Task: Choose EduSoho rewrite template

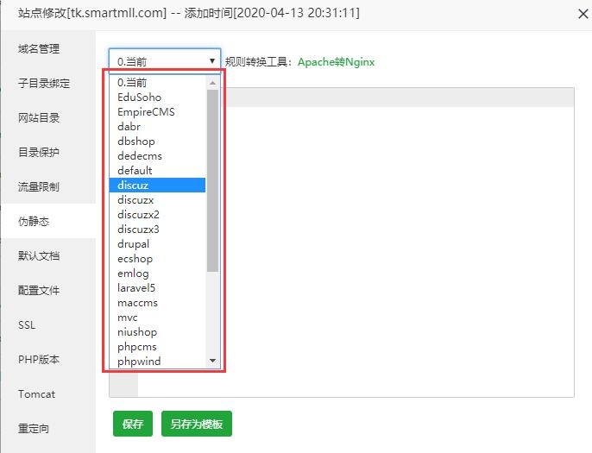Action: (x=139, y=97)
